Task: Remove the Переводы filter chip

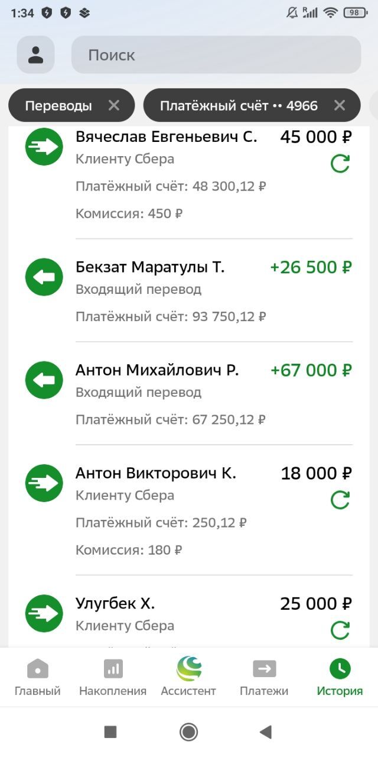Action: pyautogui.click(x=114, y=105)
